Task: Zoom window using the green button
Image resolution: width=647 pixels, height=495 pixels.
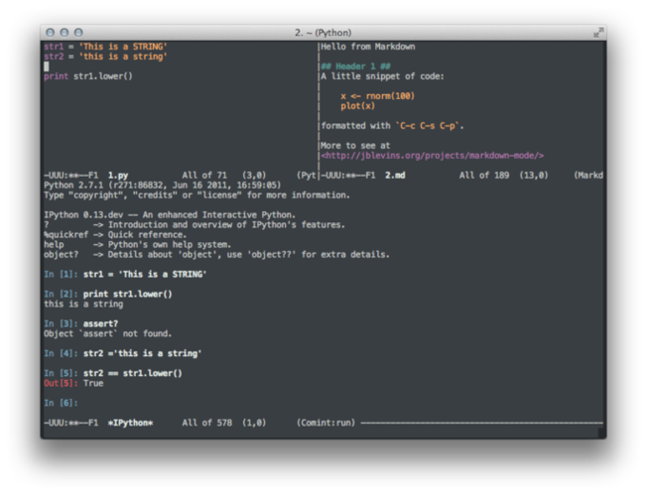Action: click(x=78, y=33)
